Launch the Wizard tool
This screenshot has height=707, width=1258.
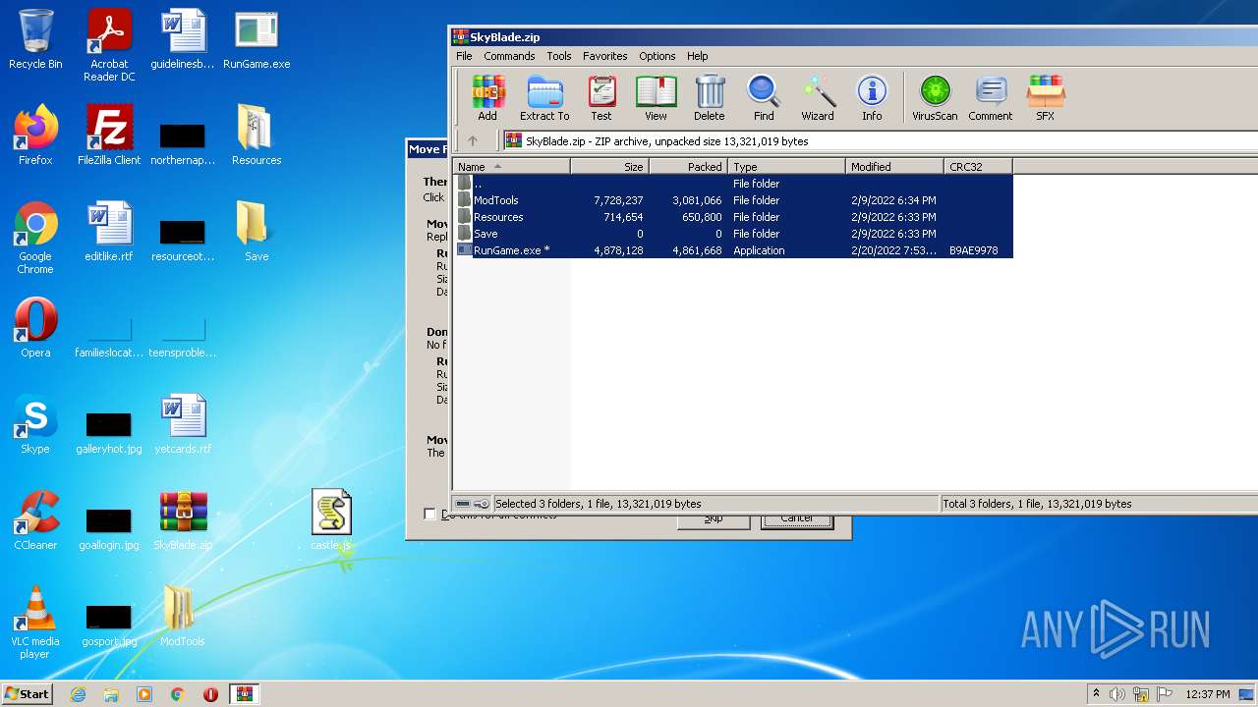[x=818, y=98]
